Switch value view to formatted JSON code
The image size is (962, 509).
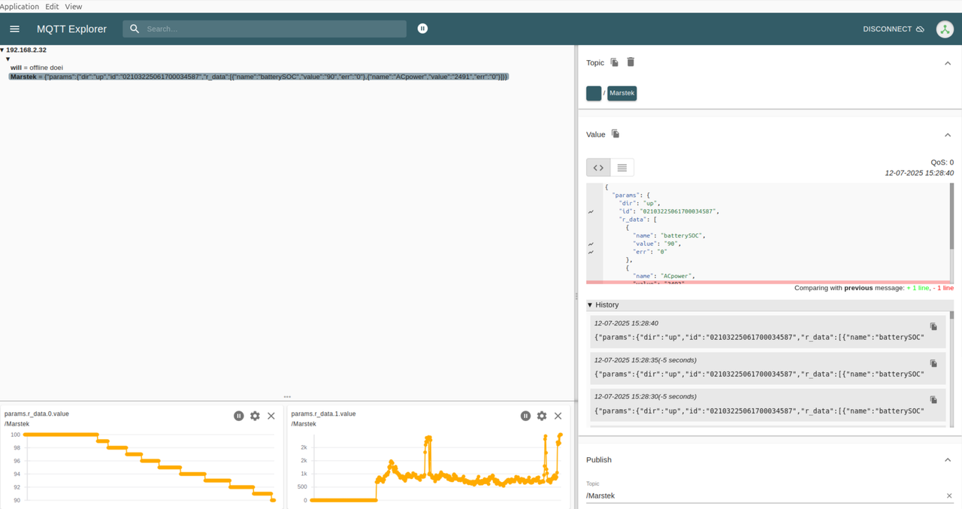[598, 168]
